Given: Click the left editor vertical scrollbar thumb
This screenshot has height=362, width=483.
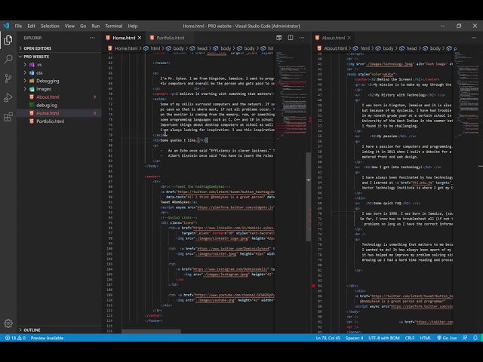Looking at the screenshot, I should pos(309,196).
